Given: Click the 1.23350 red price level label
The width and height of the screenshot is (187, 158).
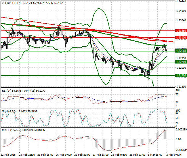Looking at the screenshot, I should point(181,31).
